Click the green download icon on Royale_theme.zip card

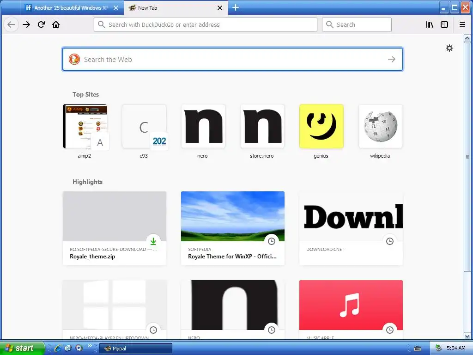pos(153,241)
